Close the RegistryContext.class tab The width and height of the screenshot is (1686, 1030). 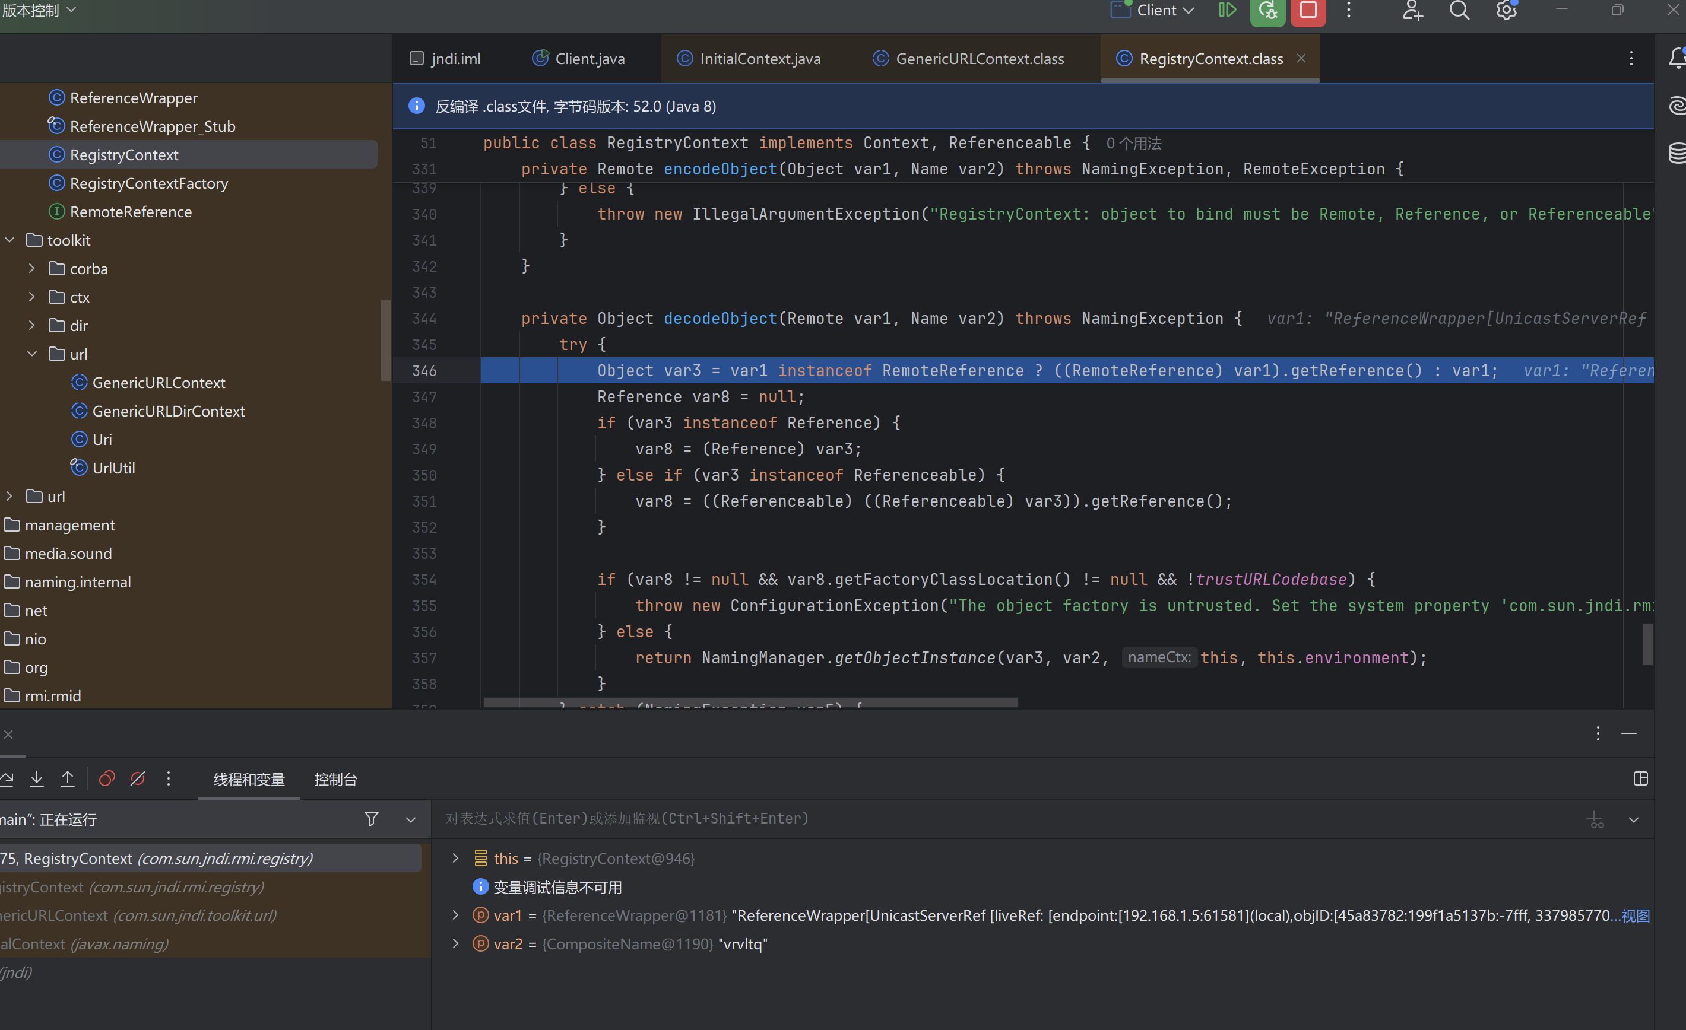coord(1301,59)
